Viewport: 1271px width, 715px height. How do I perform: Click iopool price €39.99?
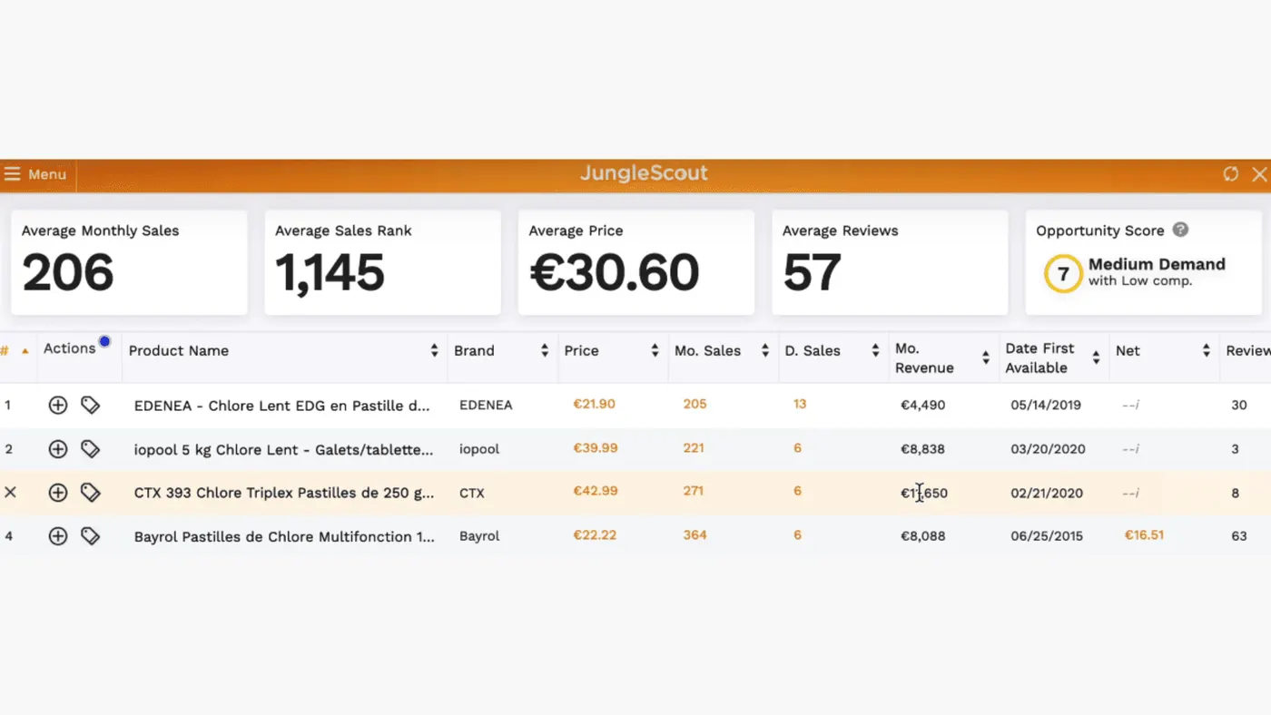pos(595,447)
